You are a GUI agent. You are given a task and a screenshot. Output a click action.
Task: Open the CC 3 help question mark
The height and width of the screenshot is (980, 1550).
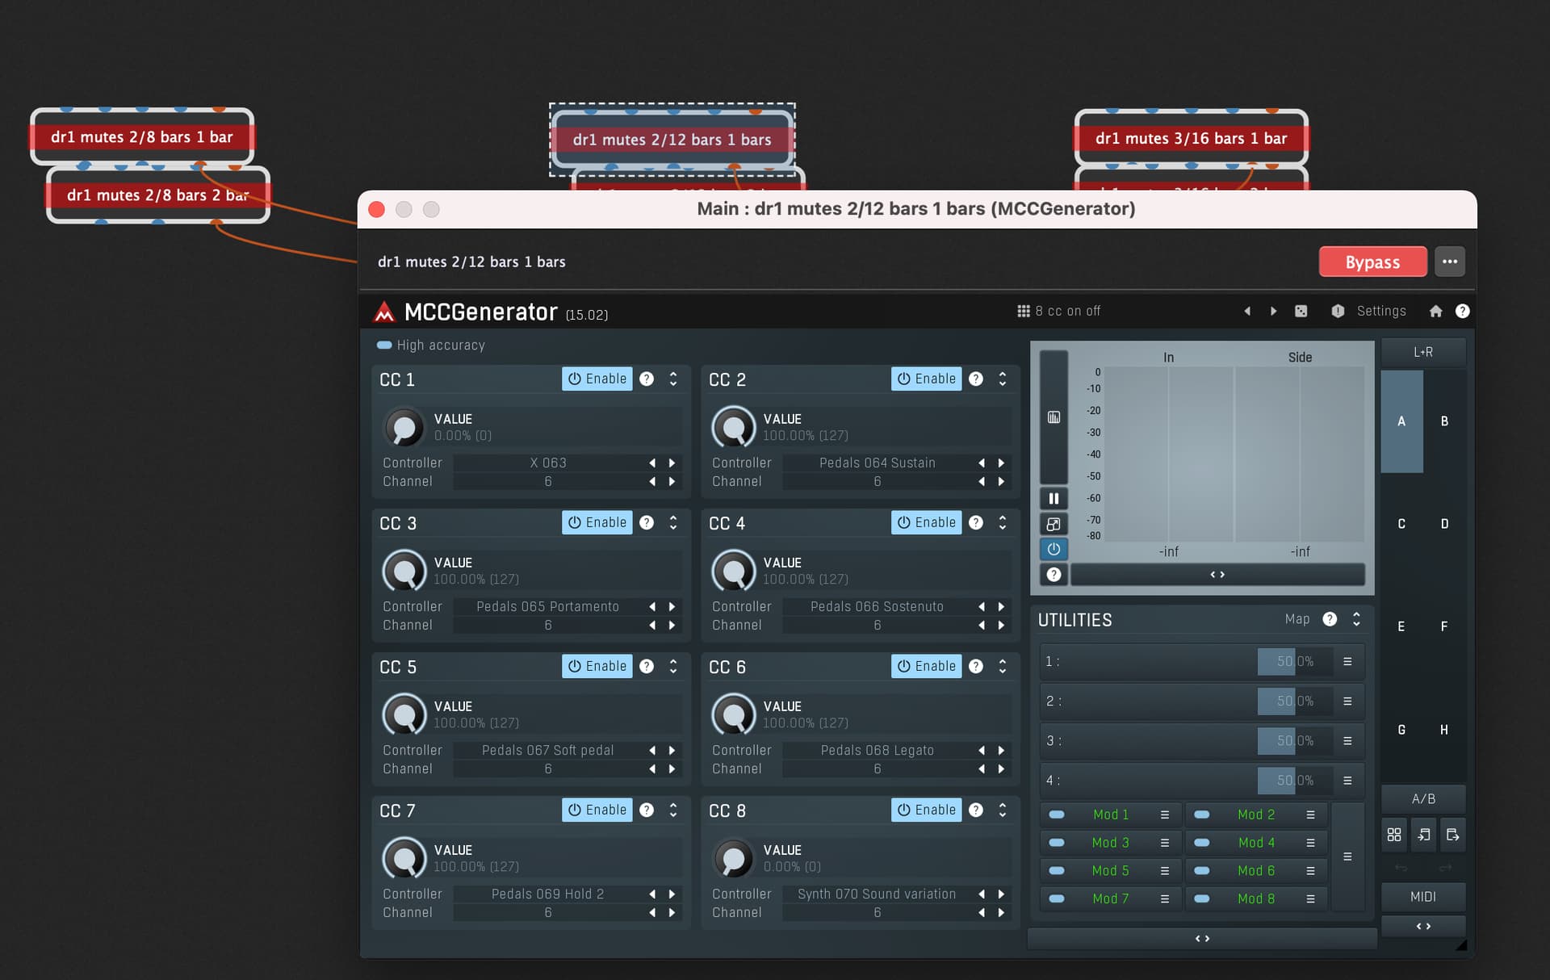coord(647,522)
